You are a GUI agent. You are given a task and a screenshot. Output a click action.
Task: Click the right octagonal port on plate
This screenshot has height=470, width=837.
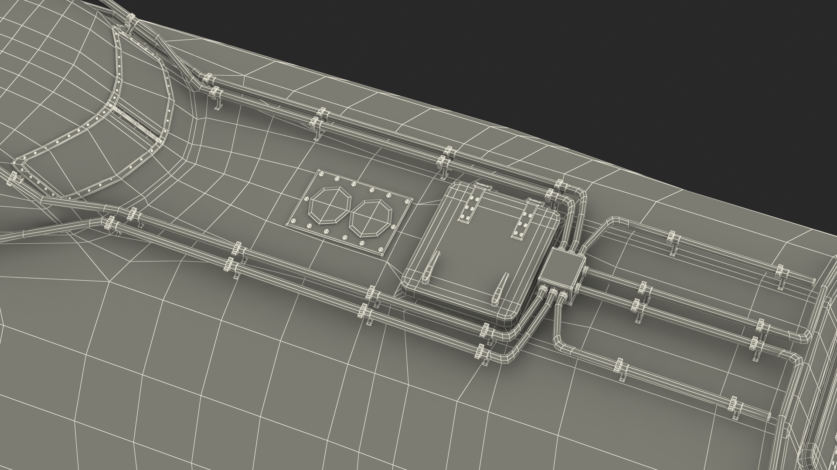[x=371, y=218]
